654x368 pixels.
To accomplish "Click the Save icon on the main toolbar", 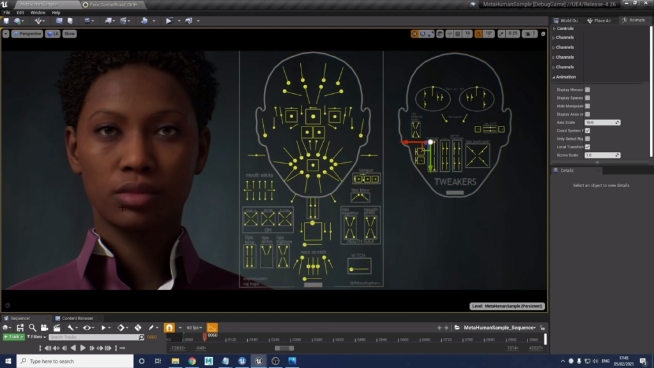I will pyautogui.click(x=6, y=21).
